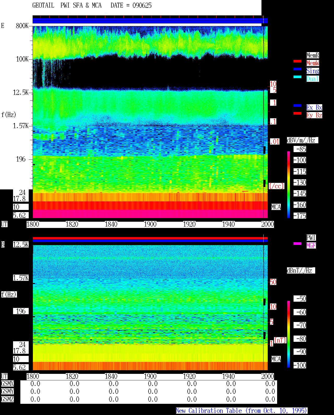Image resolution: width=334 pixels, height=415 pixels.
Task: Click the MemR legend label
Action: (x=313, y=55)
